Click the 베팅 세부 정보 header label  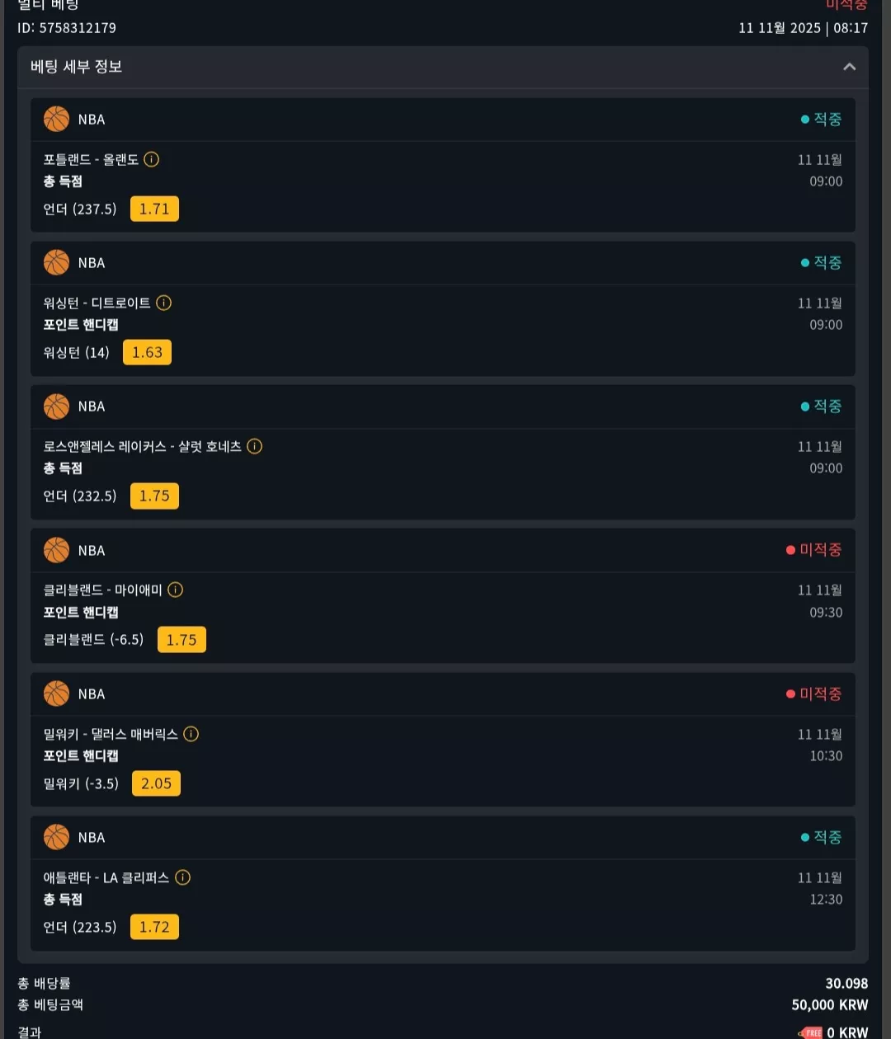click(77, 67)
